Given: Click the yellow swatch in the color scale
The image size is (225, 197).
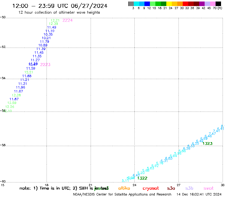Looking at the screenshot, I should (x=169, y=4).
